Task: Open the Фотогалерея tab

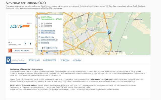Action: 50,60
